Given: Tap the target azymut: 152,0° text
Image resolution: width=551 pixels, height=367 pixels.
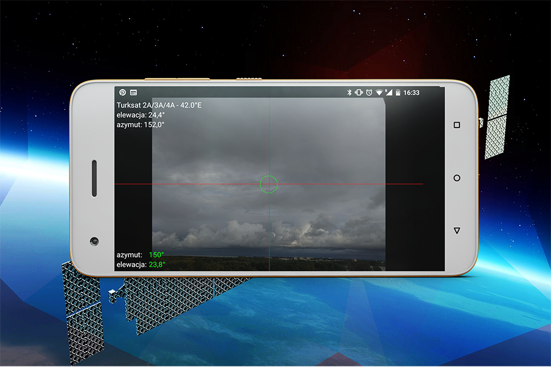Looking at the screenshot, I should point(141,124).
